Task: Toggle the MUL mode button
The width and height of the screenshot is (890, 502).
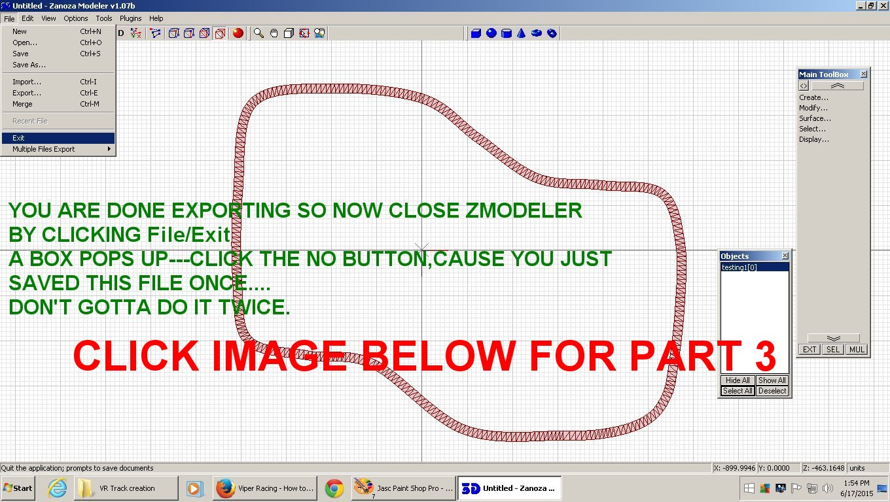Action: click(856, 350)
